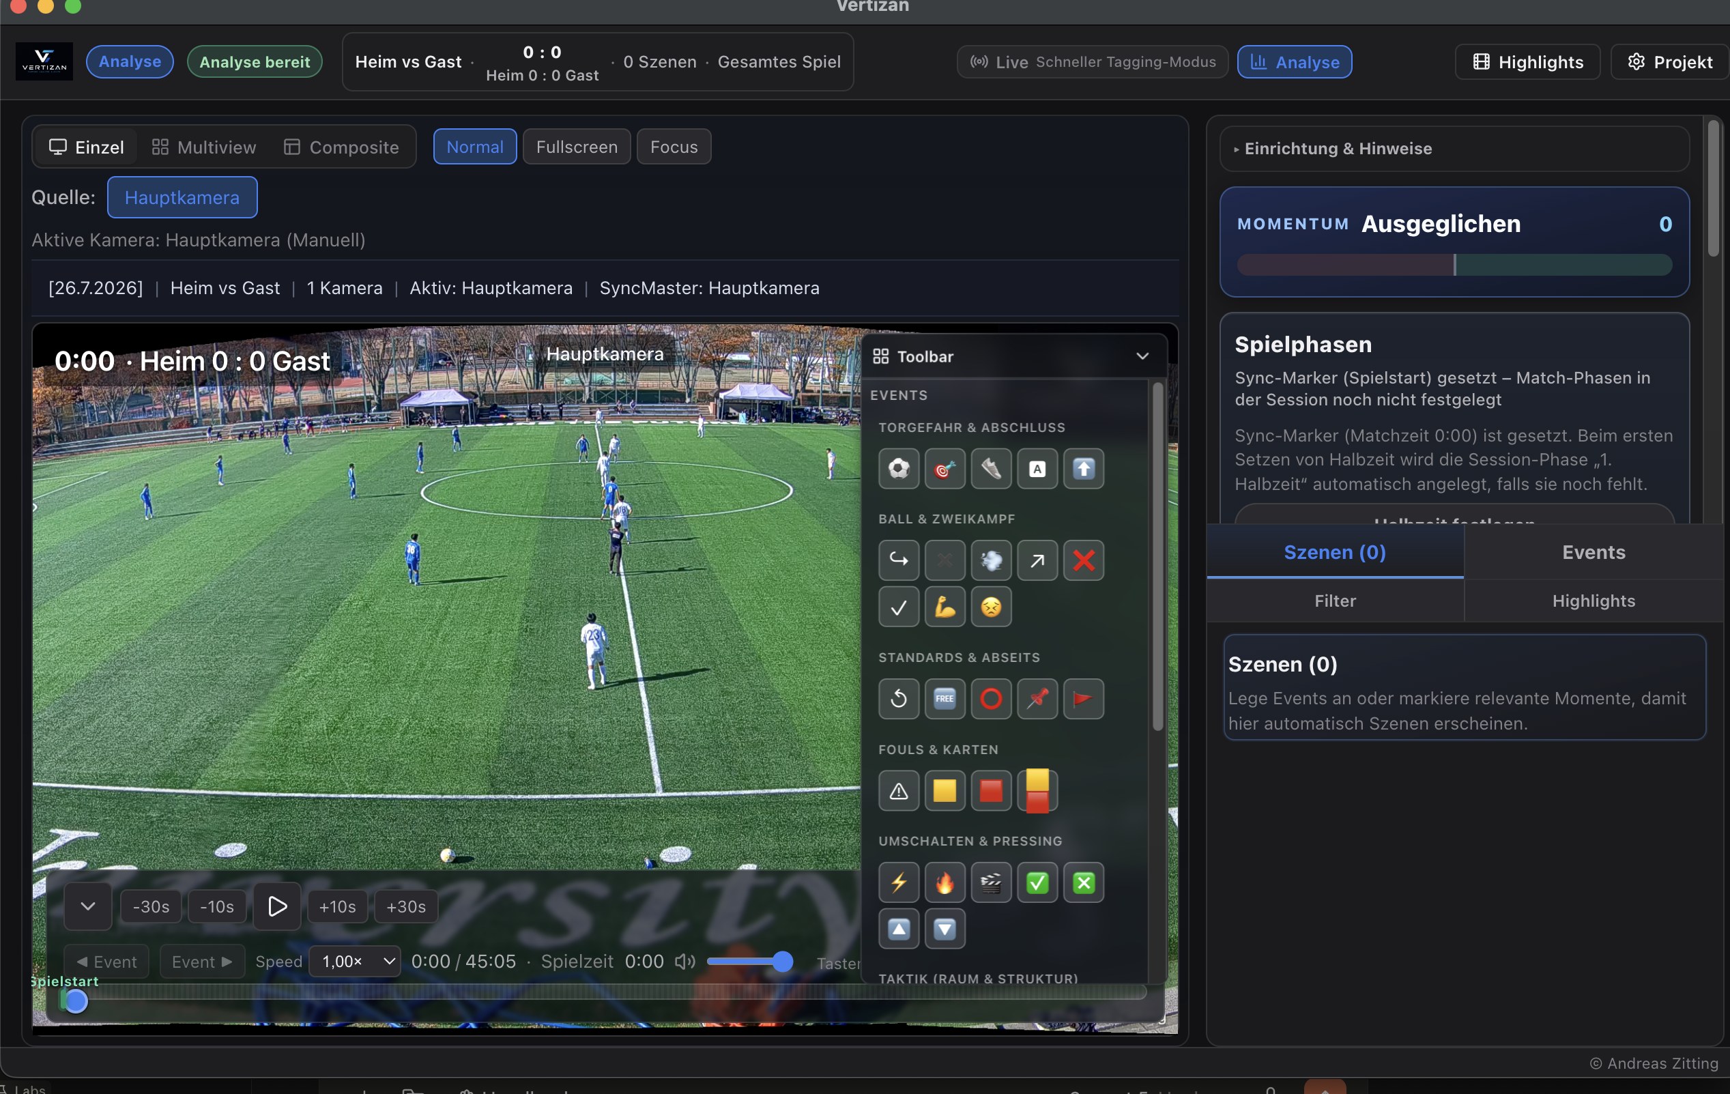This screenshot has width=1730, height=1094.
Task: Click the fire pressing event icon
Action: (945, 883)
